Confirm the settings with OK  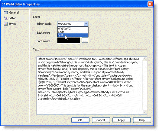point(80,120)
